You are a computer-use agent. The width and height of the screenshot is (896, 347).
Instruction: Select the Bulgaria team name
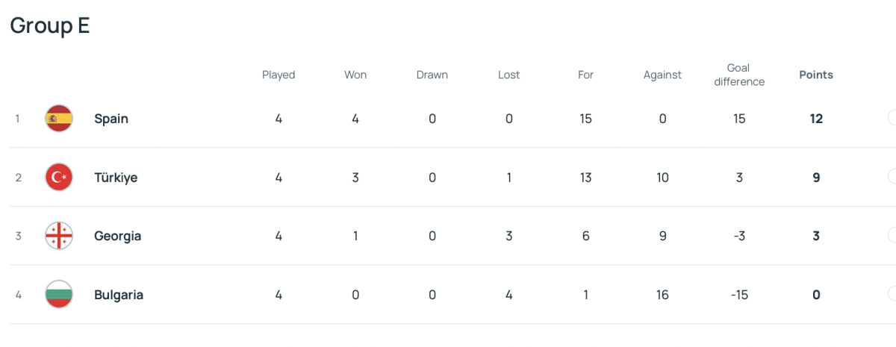click(119, 295)
